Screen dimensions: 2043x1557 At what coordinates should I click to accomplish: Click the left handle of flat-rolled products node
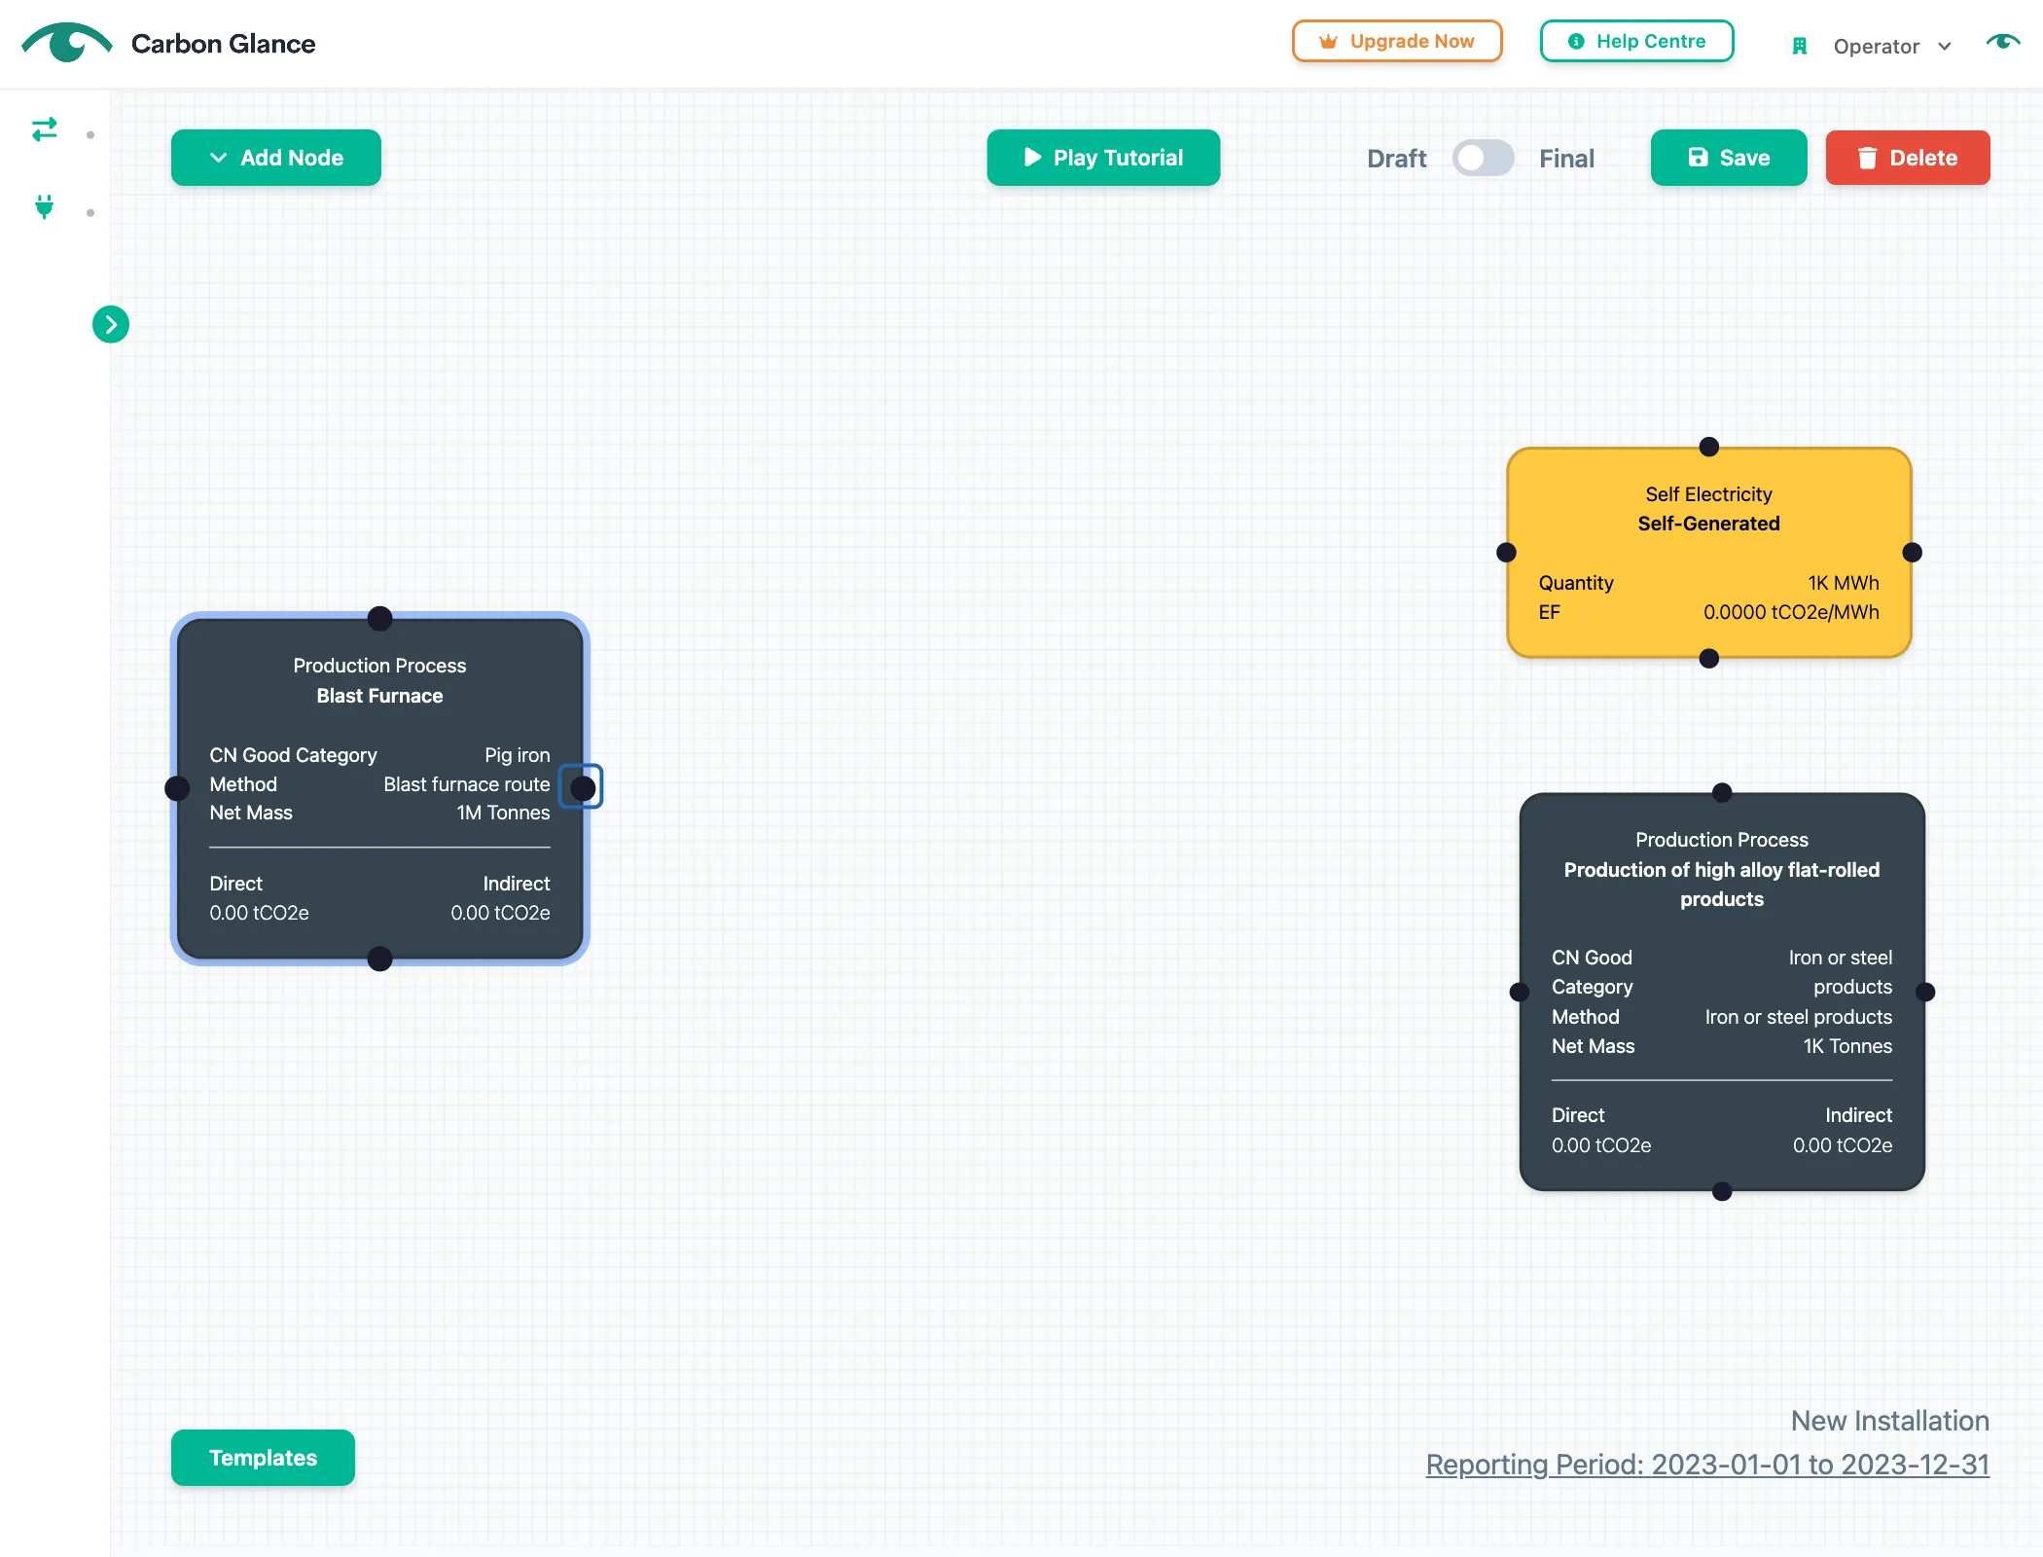pyautogui.click(x=1520, y=992)
